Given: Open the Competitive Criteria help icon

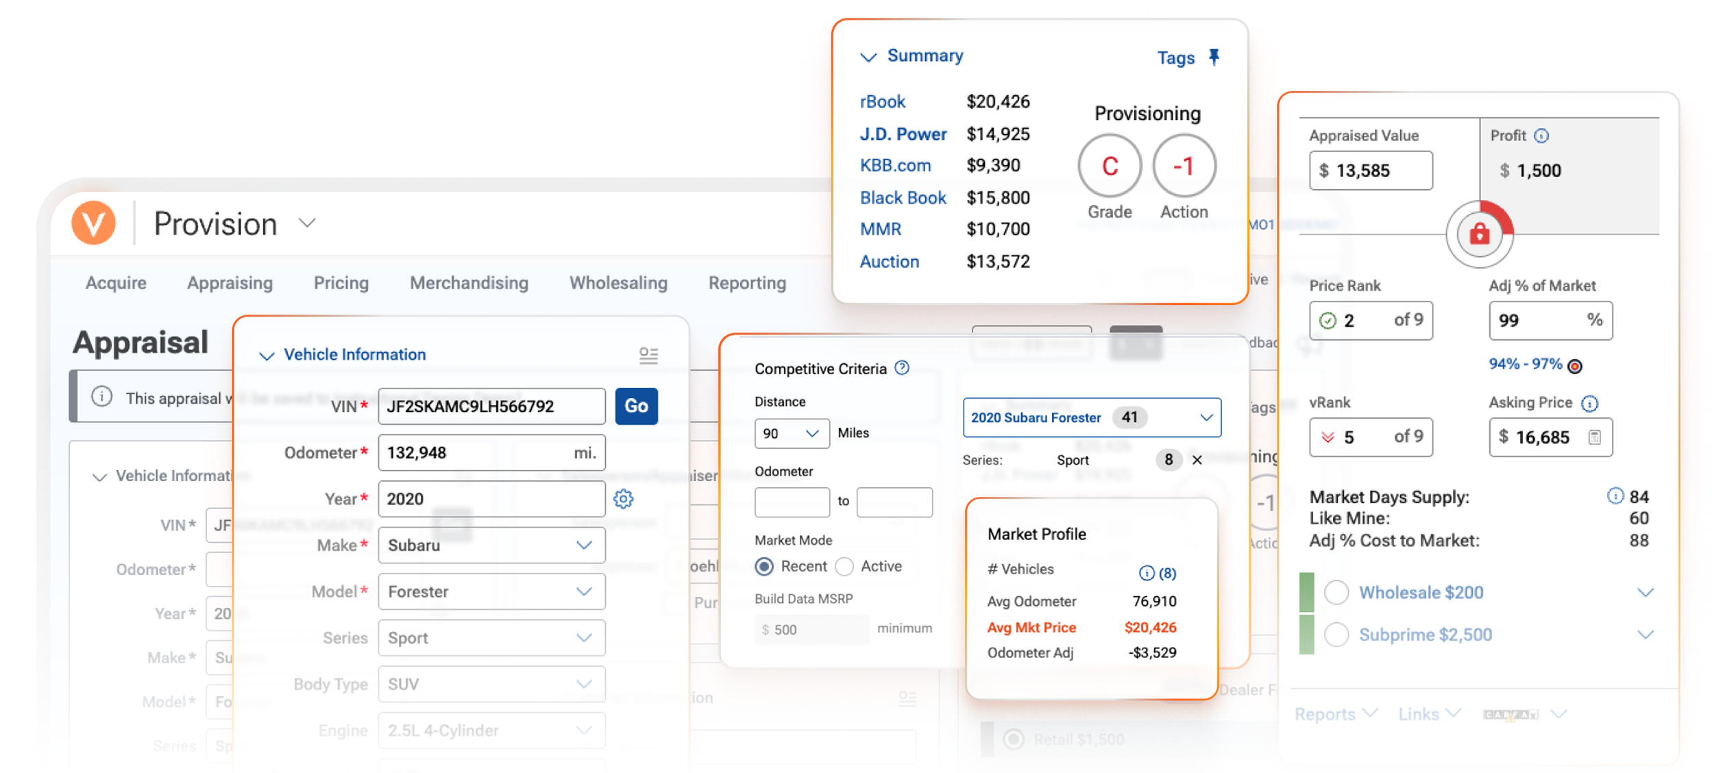Looking at the screenshot, I should pos(902,368).
